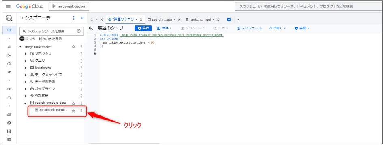Click blue plus icon to add new tab
Image resolution: width=385 pixels, height=147 pixels.
pyautogui.click(x=229, y=19)
